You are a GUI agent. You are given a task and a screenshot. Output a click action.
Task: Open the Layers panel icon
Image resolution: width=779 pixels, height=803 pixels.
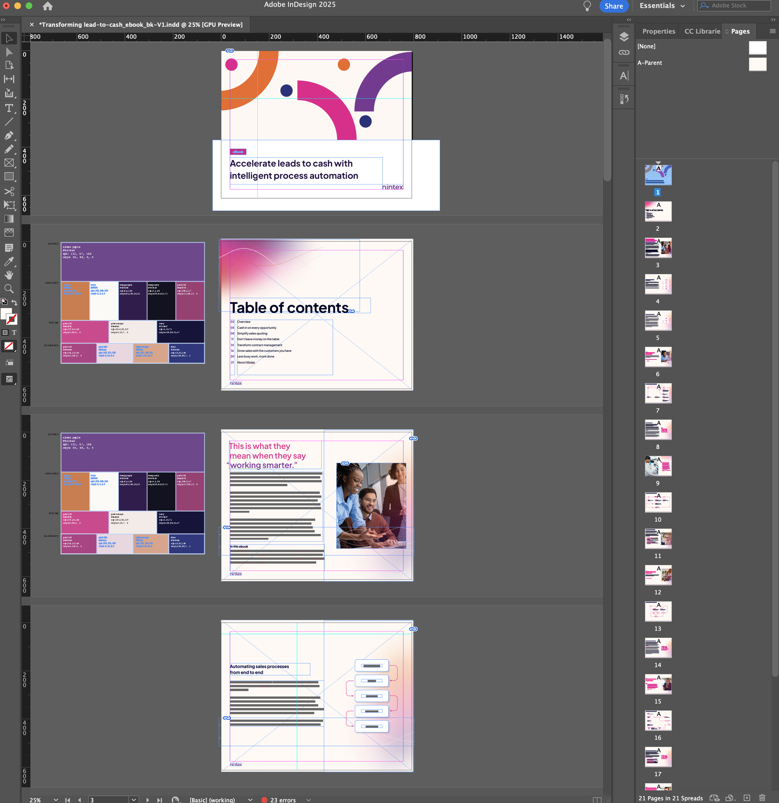coord(624,37)
